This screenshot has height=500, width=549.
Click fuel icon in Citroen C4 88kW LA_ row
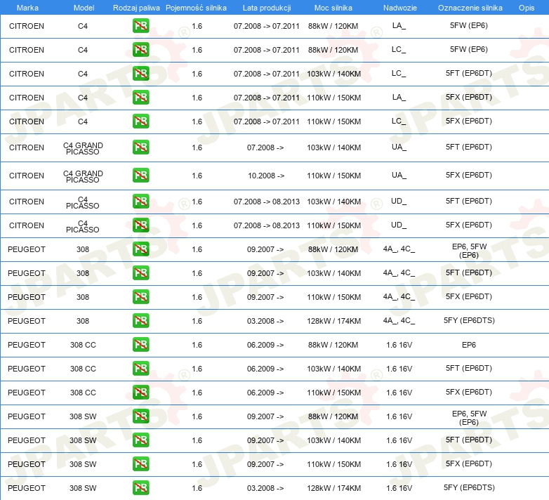[x=140, y=26]
